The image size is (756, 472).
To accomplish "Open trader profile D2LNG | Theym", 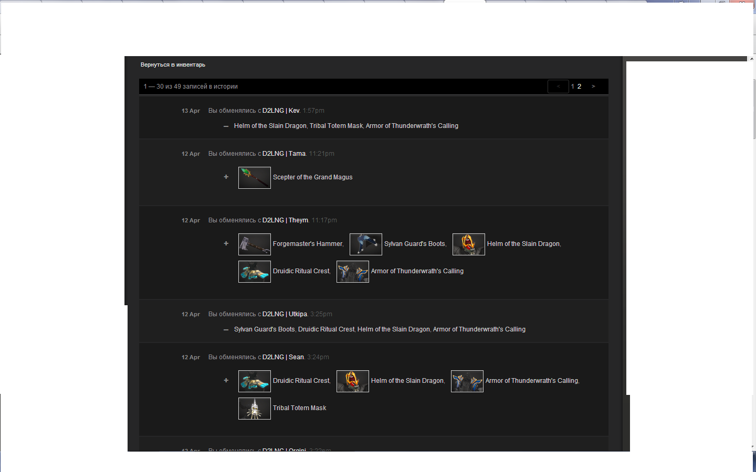I will click(x=285, y=220).
